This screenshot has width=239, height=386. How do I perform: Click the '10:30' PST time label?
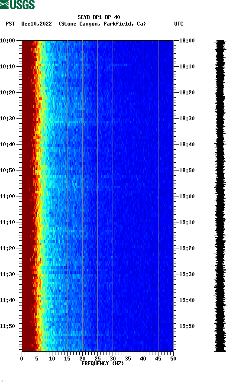point(7,119)
